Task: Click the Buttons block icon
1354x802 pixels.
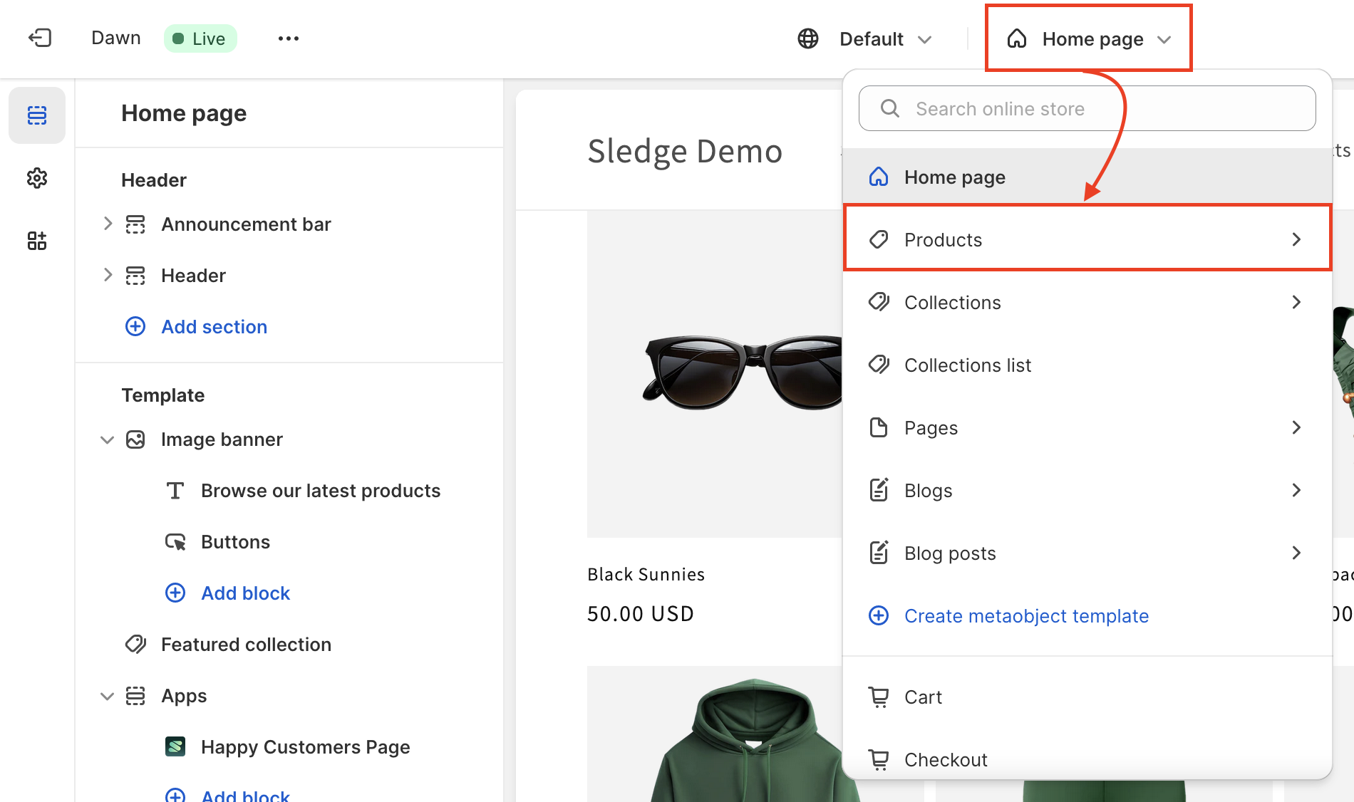Action: 175,541
